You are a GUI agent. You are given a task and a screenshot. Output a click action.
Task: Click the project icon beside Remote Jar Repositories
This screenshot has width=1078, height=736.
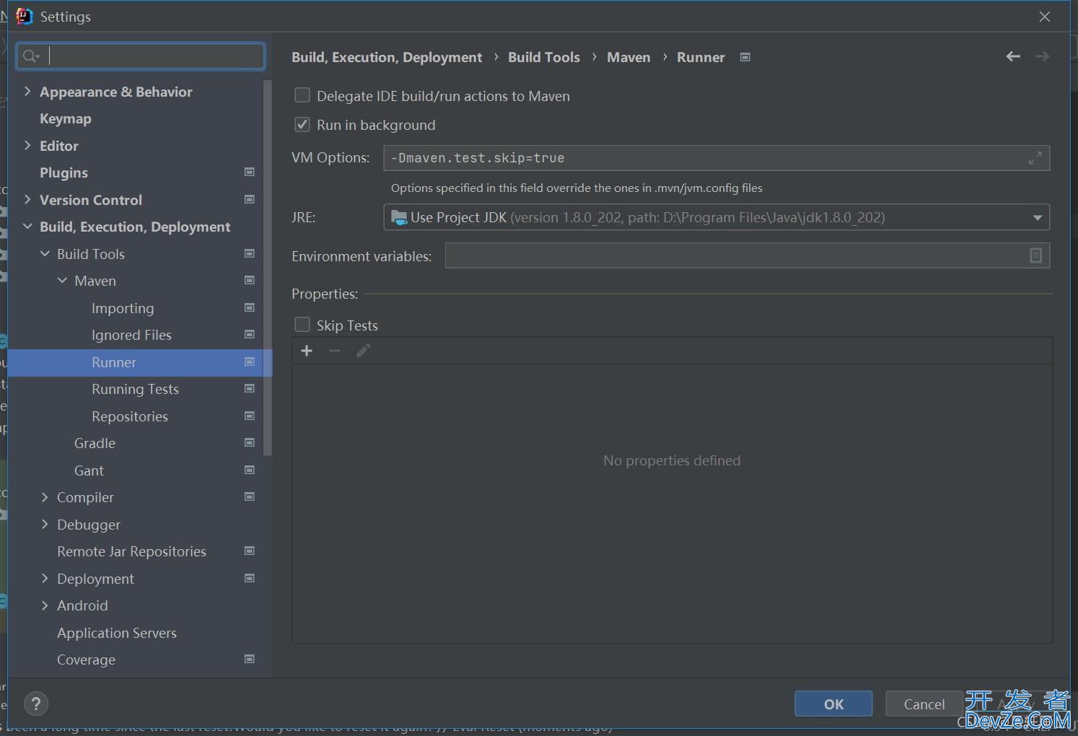click(x=250, y=551)
